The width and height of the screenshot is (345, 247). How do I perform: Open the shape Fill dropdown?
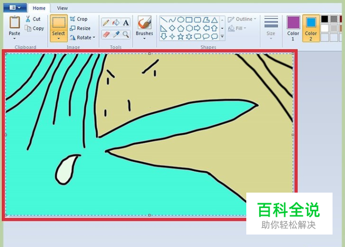237,28
